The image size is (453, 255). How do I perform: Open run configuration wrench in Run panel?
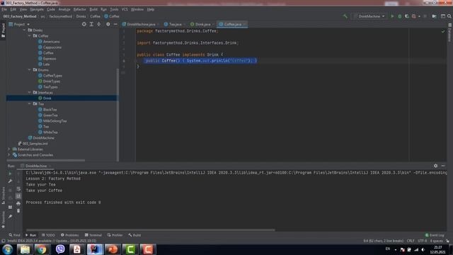click(x=10, y=181)
